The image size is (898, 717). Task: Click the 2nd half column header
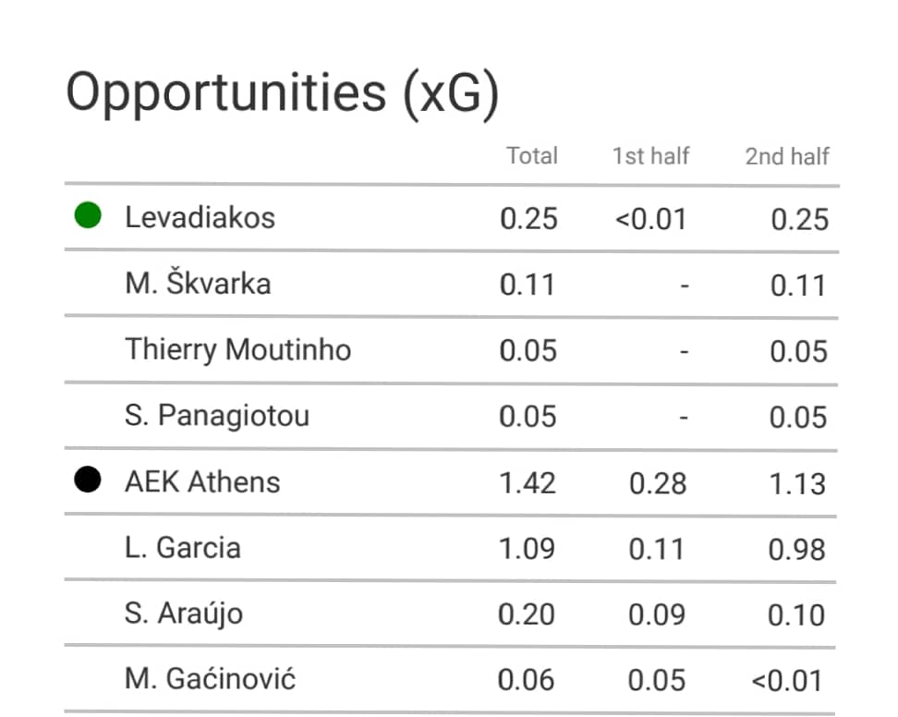pyautogui.click(x=787, y=156)
